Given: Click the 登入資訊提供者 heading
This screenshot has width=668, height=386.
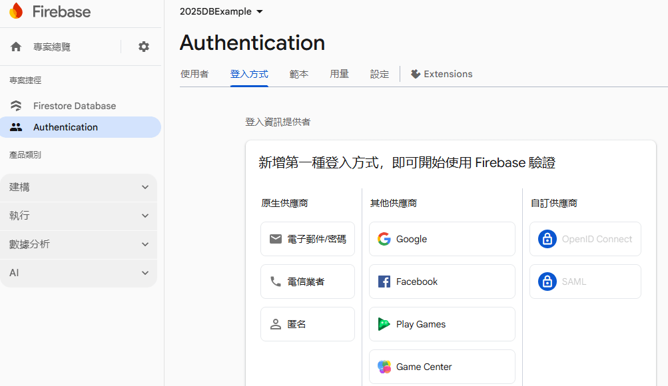Looking at the screenshot, I should (278, 122).
